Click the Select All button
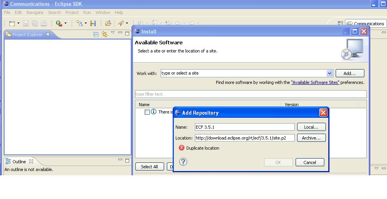 pyautogui.click(x=150, y=167)
